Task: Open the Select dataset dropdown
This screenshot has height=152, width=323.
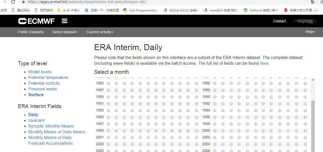Action: [65, 32]
